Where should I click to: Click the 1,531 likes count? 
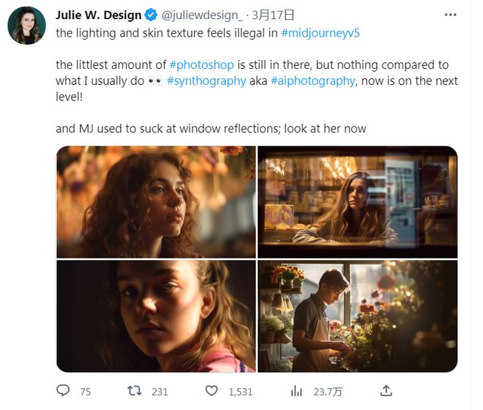tap(241, 392)
